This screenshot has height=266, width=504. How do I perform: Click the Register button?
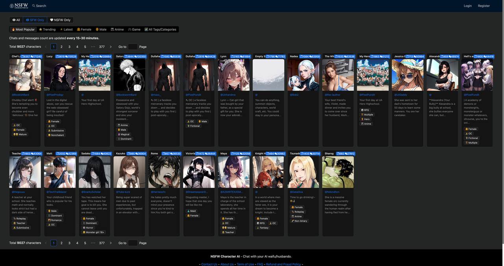click(484, 6)
